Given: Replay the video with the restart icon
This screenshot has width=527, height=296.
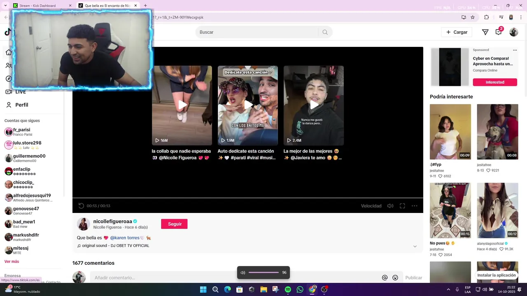Looking at the screenshot, I should click(81, 206).
